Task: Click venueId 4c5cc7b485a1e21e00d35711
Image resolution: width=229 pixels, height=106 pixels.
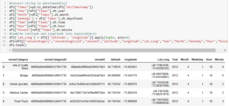Action: [x=87, y=84]
